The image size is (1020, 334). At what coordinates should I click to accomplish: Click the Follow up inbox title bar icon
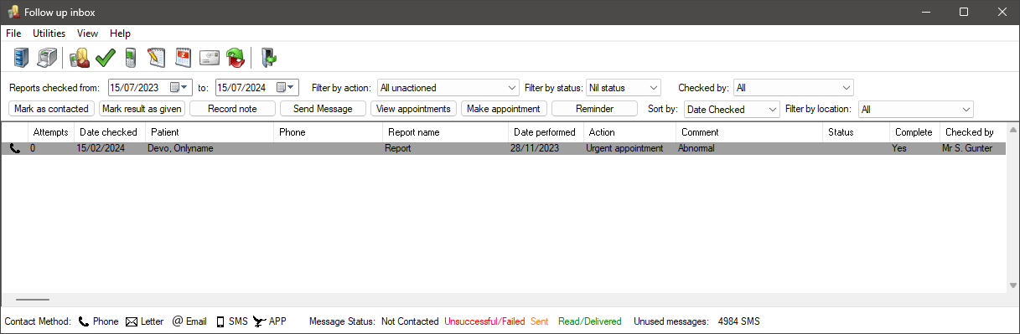[x=13, y=12]
